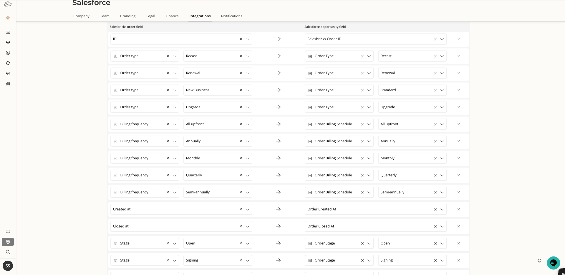Open the Closed at field dropdown

click(x=248, y=226)
